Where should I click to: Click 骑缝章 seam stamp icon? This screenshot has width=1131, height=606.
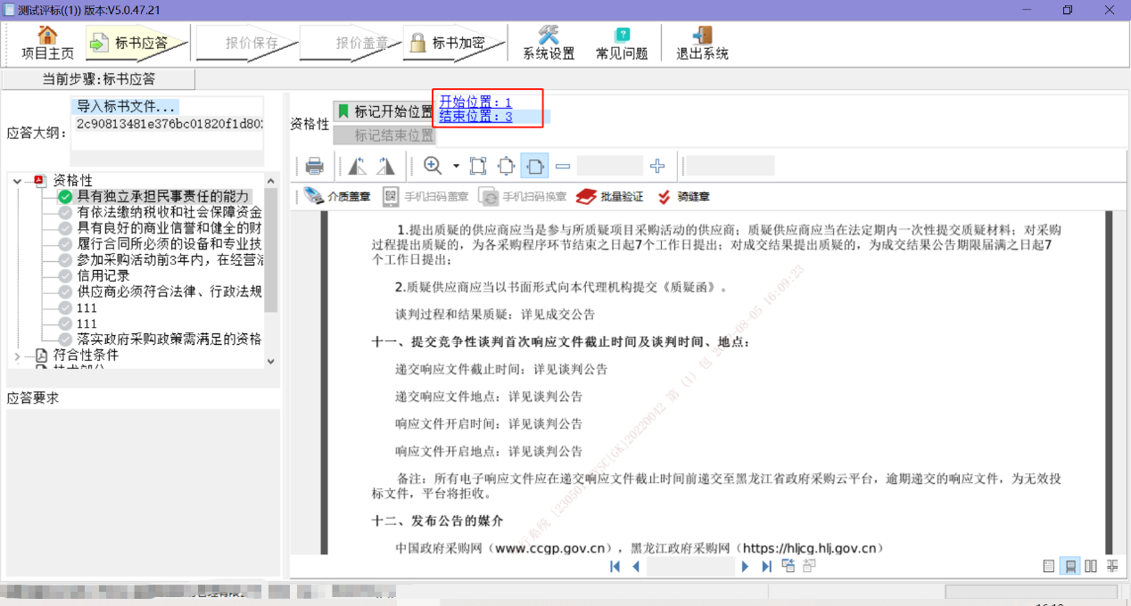click(x=683, y=197)
